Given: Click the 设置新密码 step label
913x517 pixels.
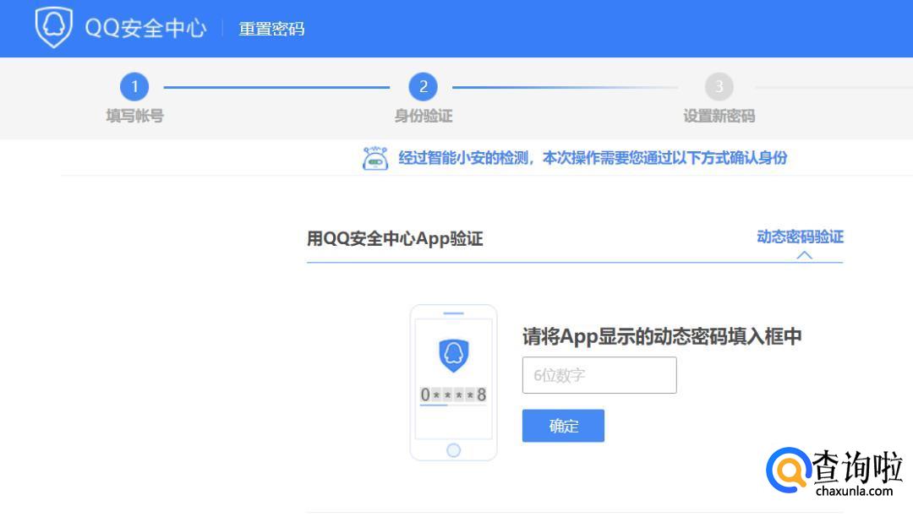Looking at the screenshot, I should tap(719, 116).
